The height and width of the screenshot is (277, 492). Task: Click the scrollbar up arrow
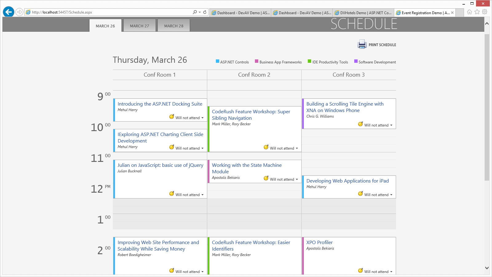(487, 23)
